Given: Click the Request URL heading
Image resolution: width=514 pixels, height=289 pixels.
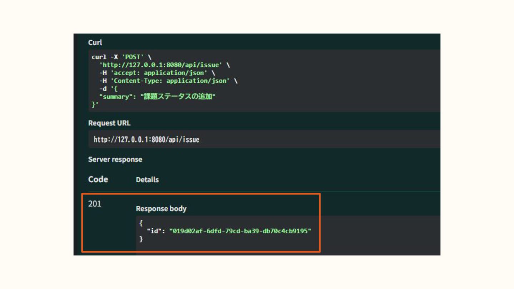Looking at the screenshot, I should tap(109, 123).
